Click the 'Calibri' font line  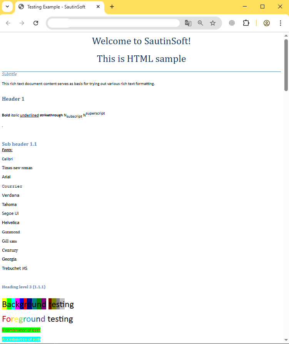coord(7,159)
